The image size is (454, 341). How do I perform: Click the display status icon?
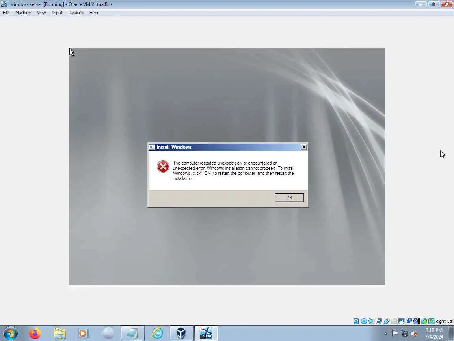401,321
